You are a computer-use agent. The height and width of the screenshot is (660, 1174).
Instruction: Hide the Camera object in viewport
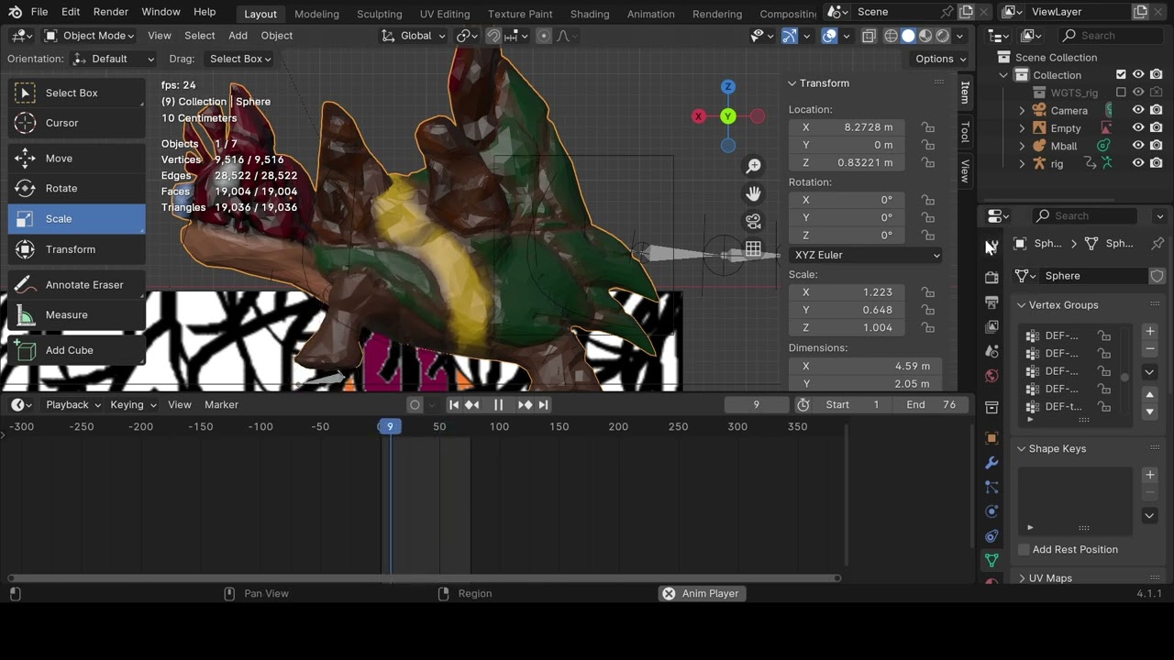tap(1138, 110)
